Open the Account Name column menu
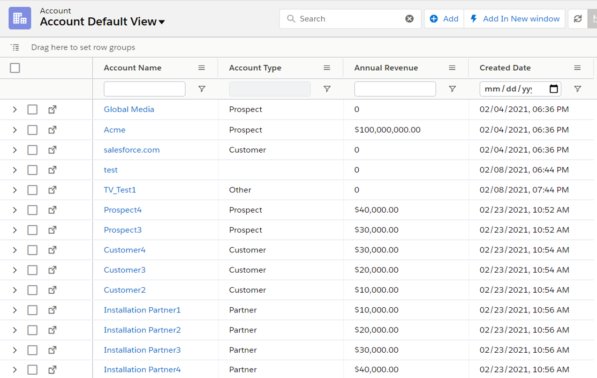Screen dimensions: 597x378 coord(202,68)
